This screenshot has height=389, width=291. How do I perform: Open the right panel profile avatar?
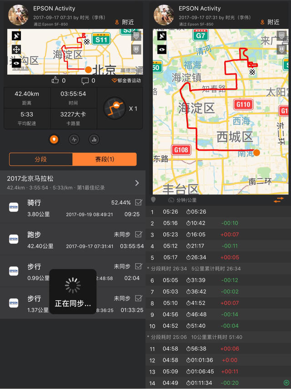(x=164, y=15)
